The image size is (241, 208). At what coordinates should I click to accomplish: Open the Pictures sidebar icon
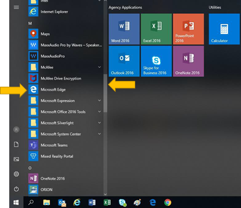coord(16,159)
